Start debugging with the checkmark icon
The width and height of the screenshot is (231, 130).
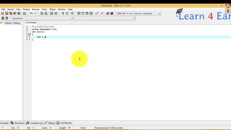[x=97, y=13]
